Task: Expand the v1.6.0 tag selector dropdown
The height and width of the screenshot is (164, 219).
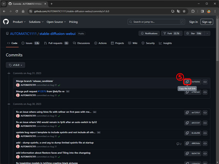Action: point(16,65)
